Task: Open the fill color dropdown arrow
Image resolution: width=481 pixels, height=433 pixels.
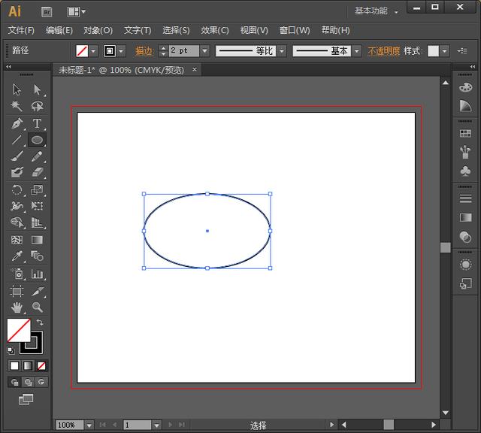Action: (93, 51)
